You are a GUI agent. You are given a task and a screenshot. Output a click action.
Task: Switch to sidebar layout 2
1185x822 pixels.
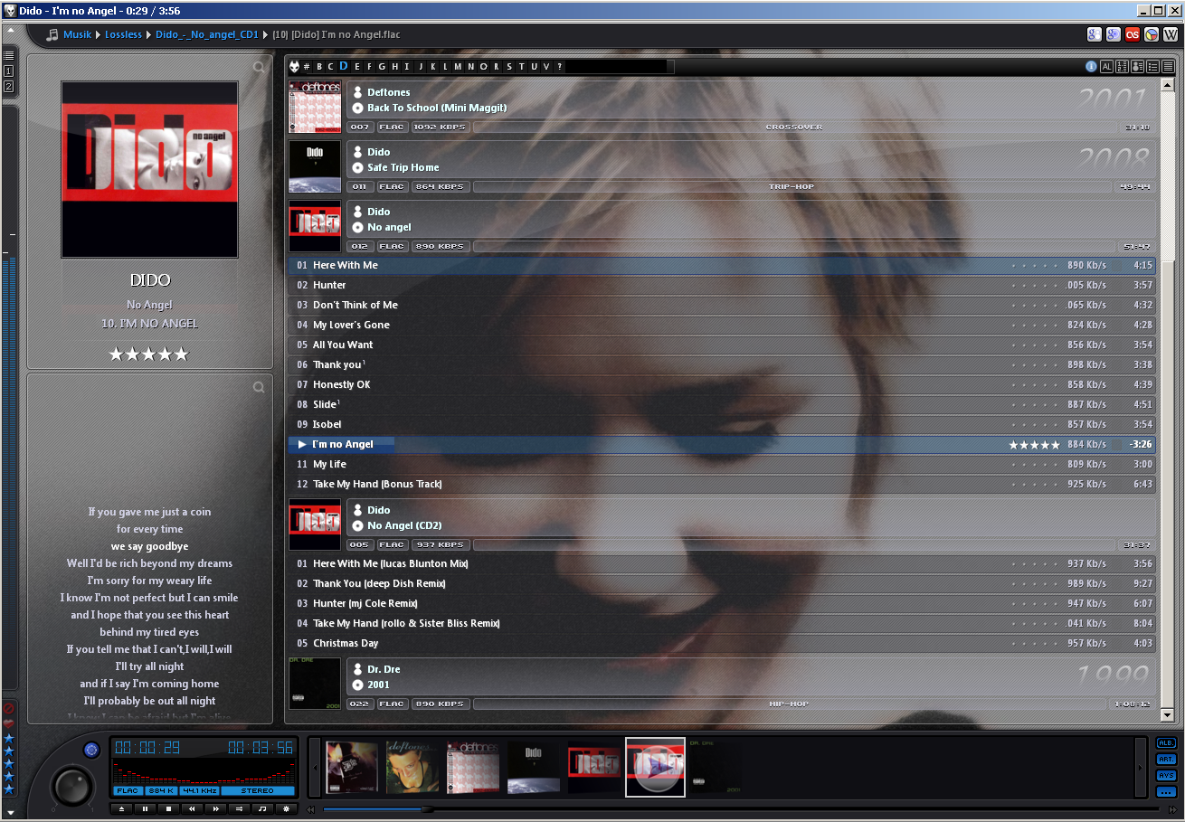click(x=9, y=86)
